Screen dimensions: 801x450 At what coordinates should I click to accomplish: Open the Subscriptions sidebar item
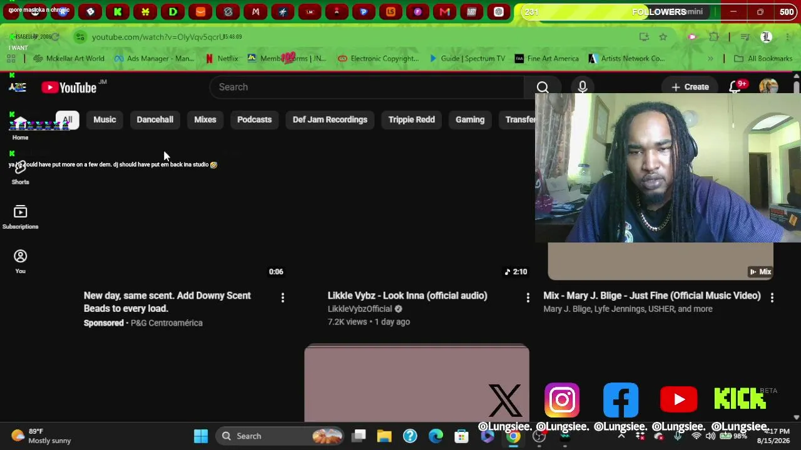[x=21, y=217]
